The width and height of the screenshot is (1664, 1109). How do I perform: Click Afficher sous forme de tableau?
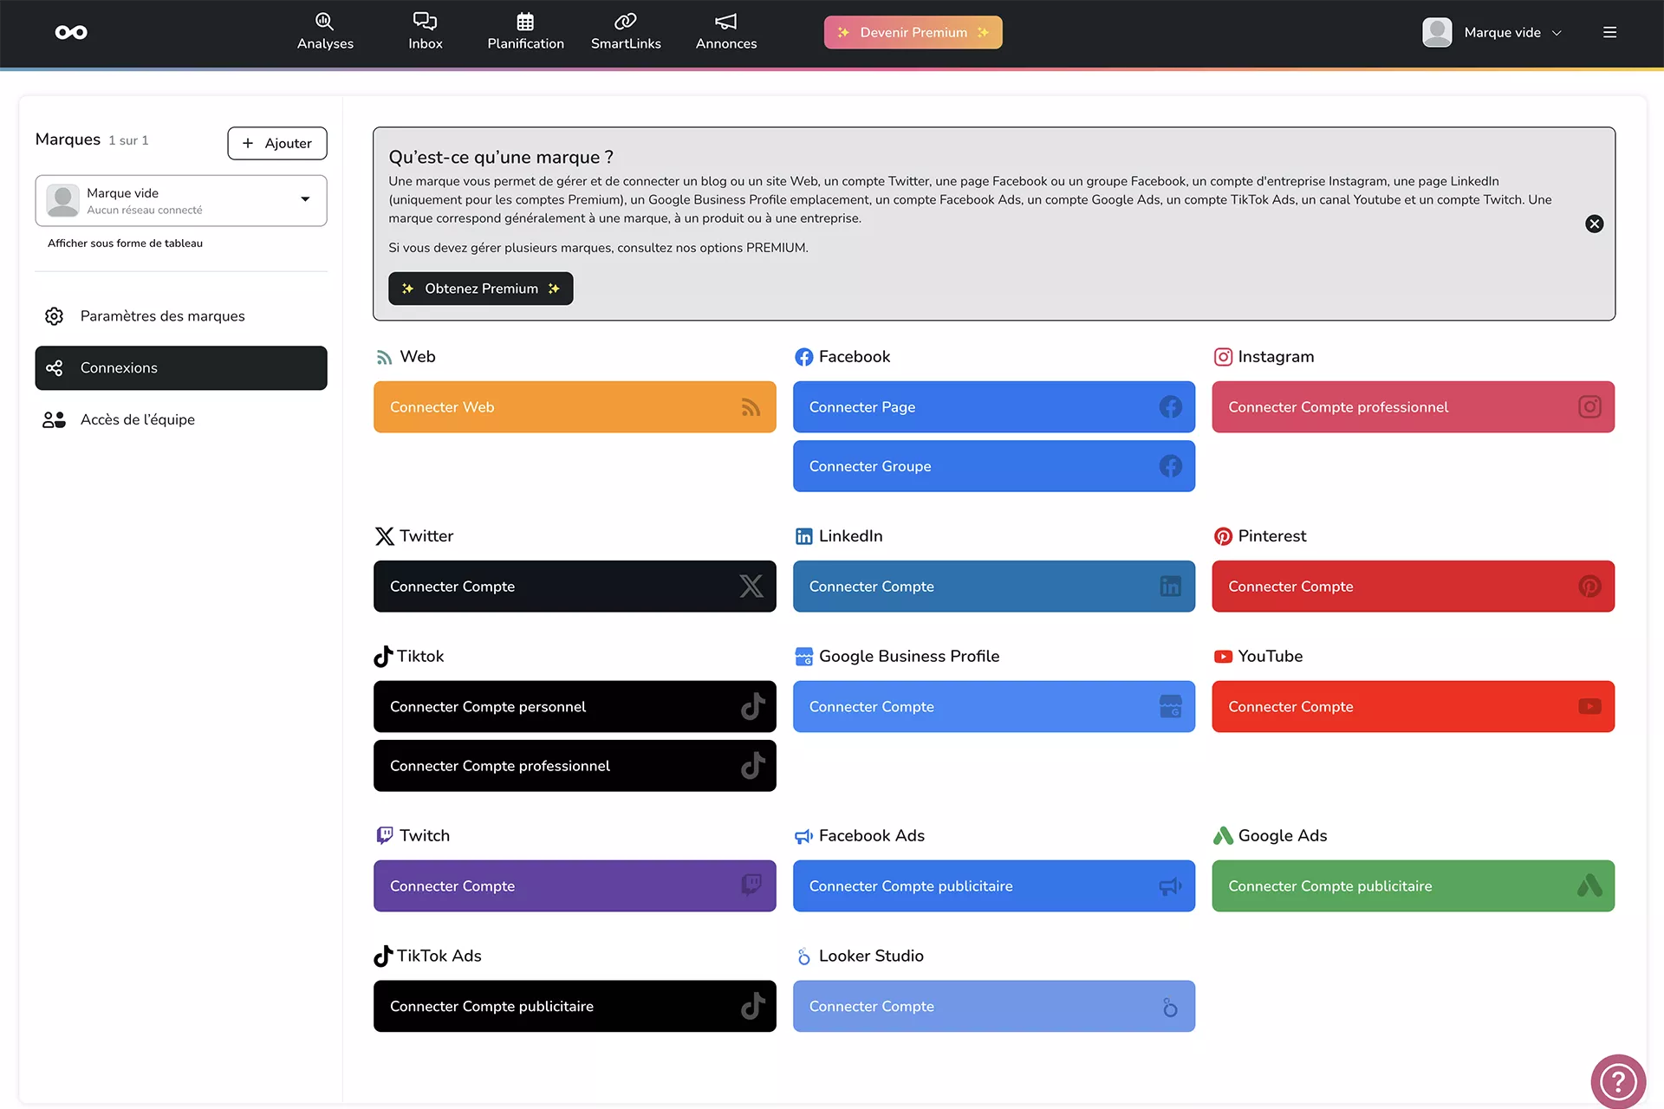click(x=125, y=243)
